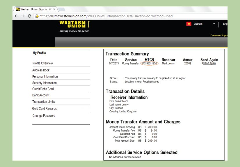Open Transaction Limits
The height and width of the screenshot is (167, 240).
click(x=43, y=102)
